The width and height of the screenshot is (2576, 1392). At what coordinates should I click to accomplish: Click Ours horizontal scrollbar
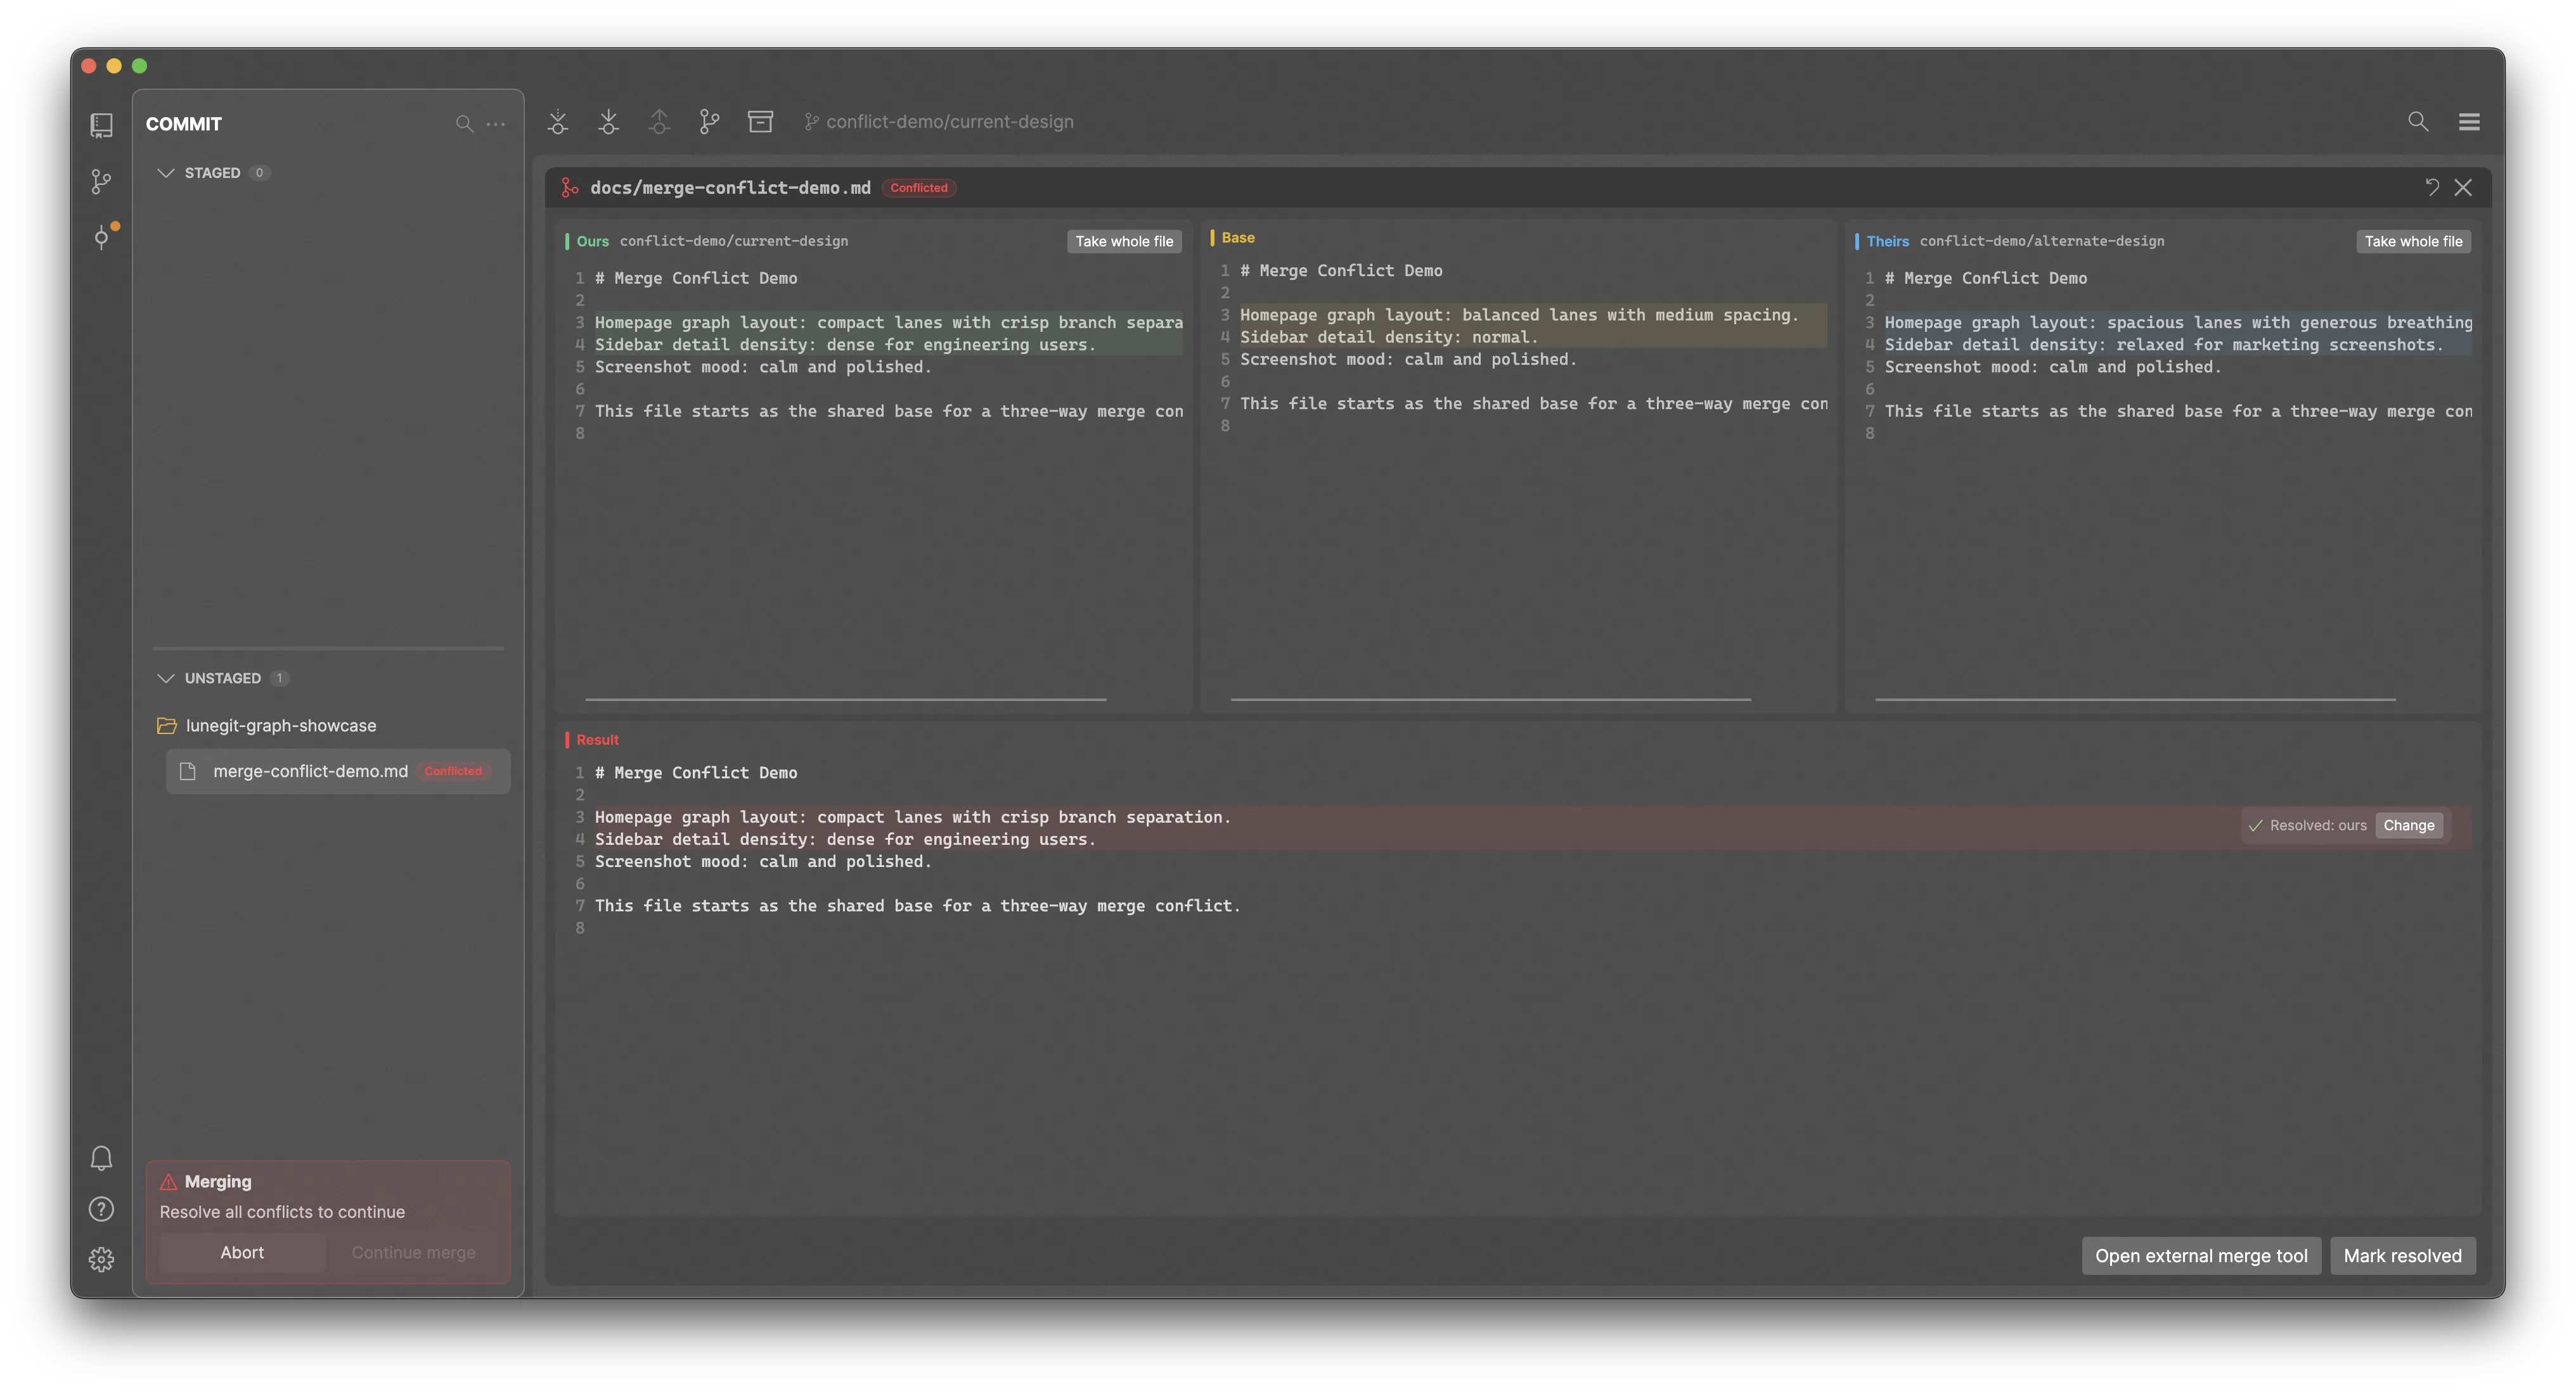pyautogui.click(x=845, y=700)
